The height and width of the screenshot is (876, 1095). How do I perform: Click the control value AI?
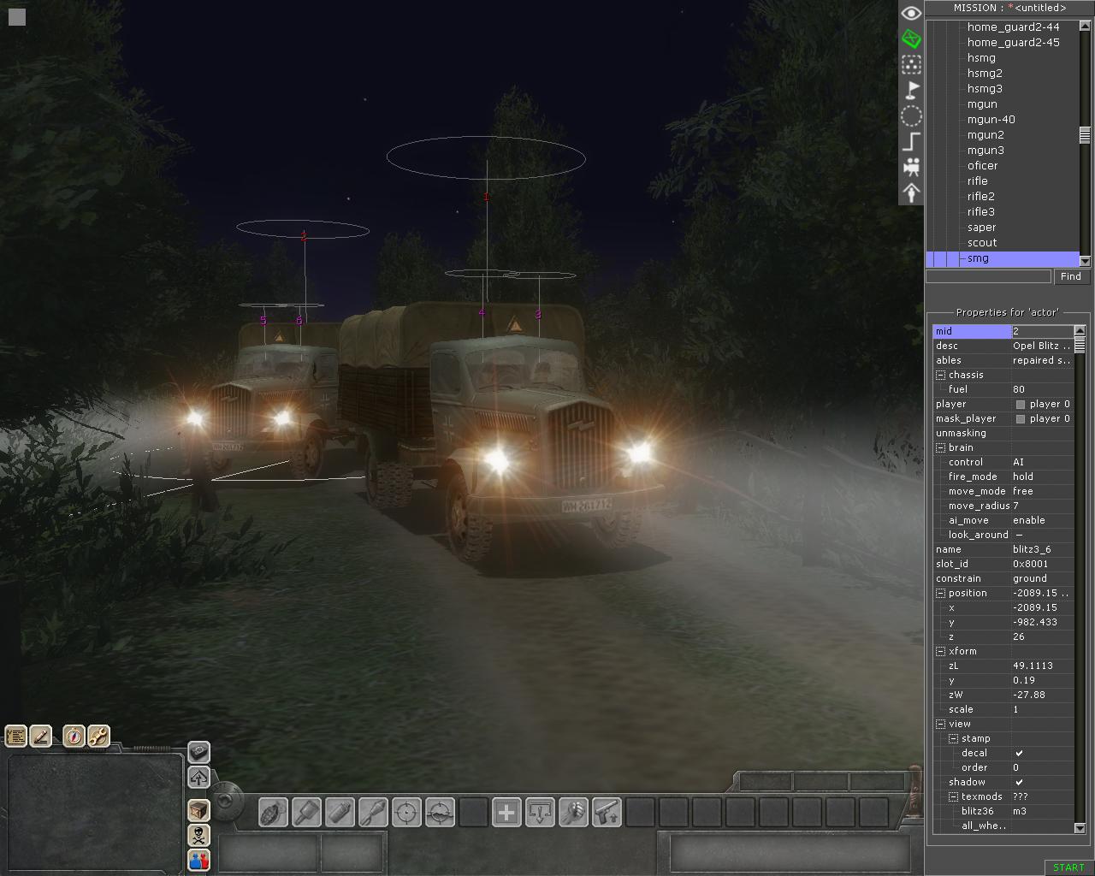pos(1042,463)
